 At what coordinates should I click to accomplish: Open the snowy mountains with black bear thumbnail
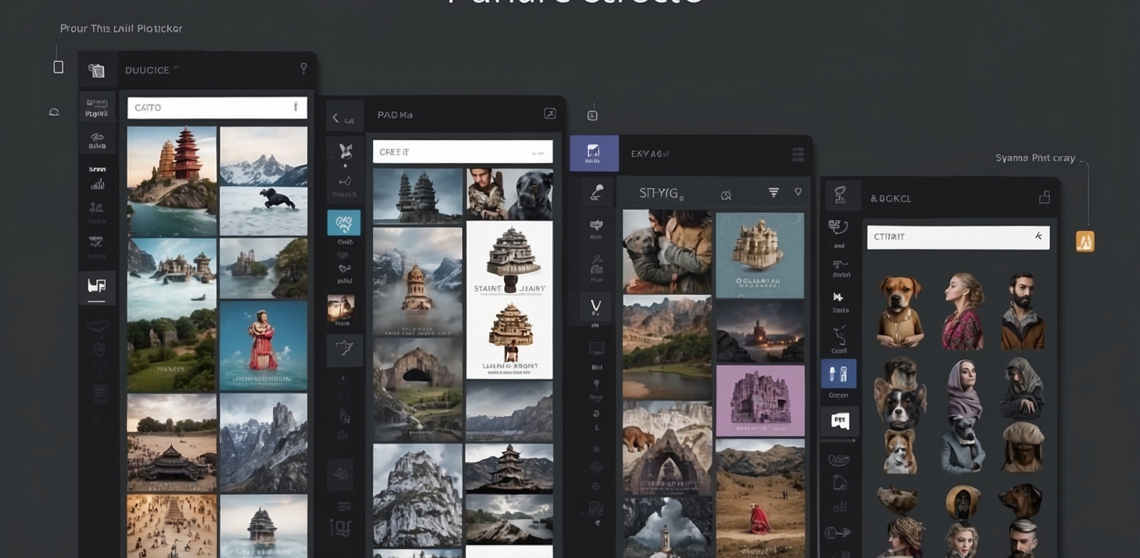click(263, 181)
